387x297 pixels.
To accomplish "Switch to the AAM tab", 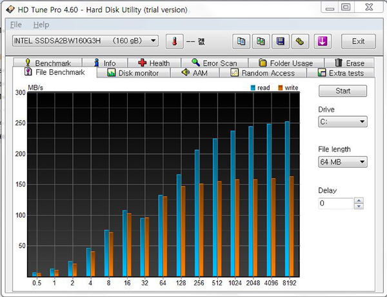I will [x=195, y=73].
